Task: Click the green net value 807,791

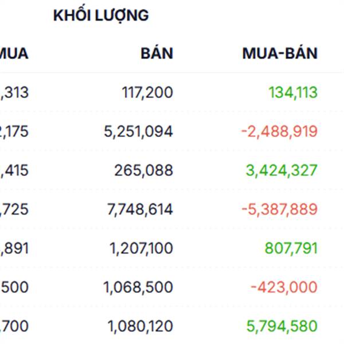Action: pos(291,248)
